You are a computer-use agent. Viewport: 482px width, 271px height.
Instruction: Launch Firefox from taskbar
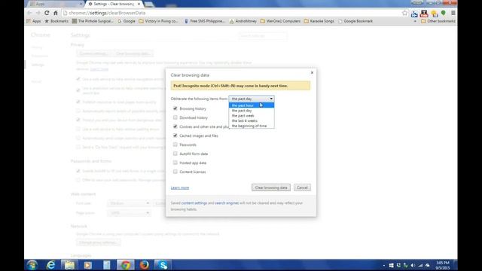(144, 265)
